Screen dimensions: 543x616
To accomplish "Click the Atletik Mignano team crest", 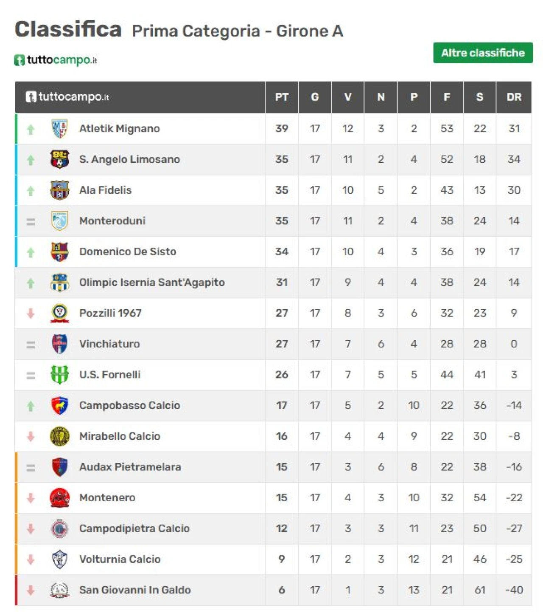I will coord(59,128).
